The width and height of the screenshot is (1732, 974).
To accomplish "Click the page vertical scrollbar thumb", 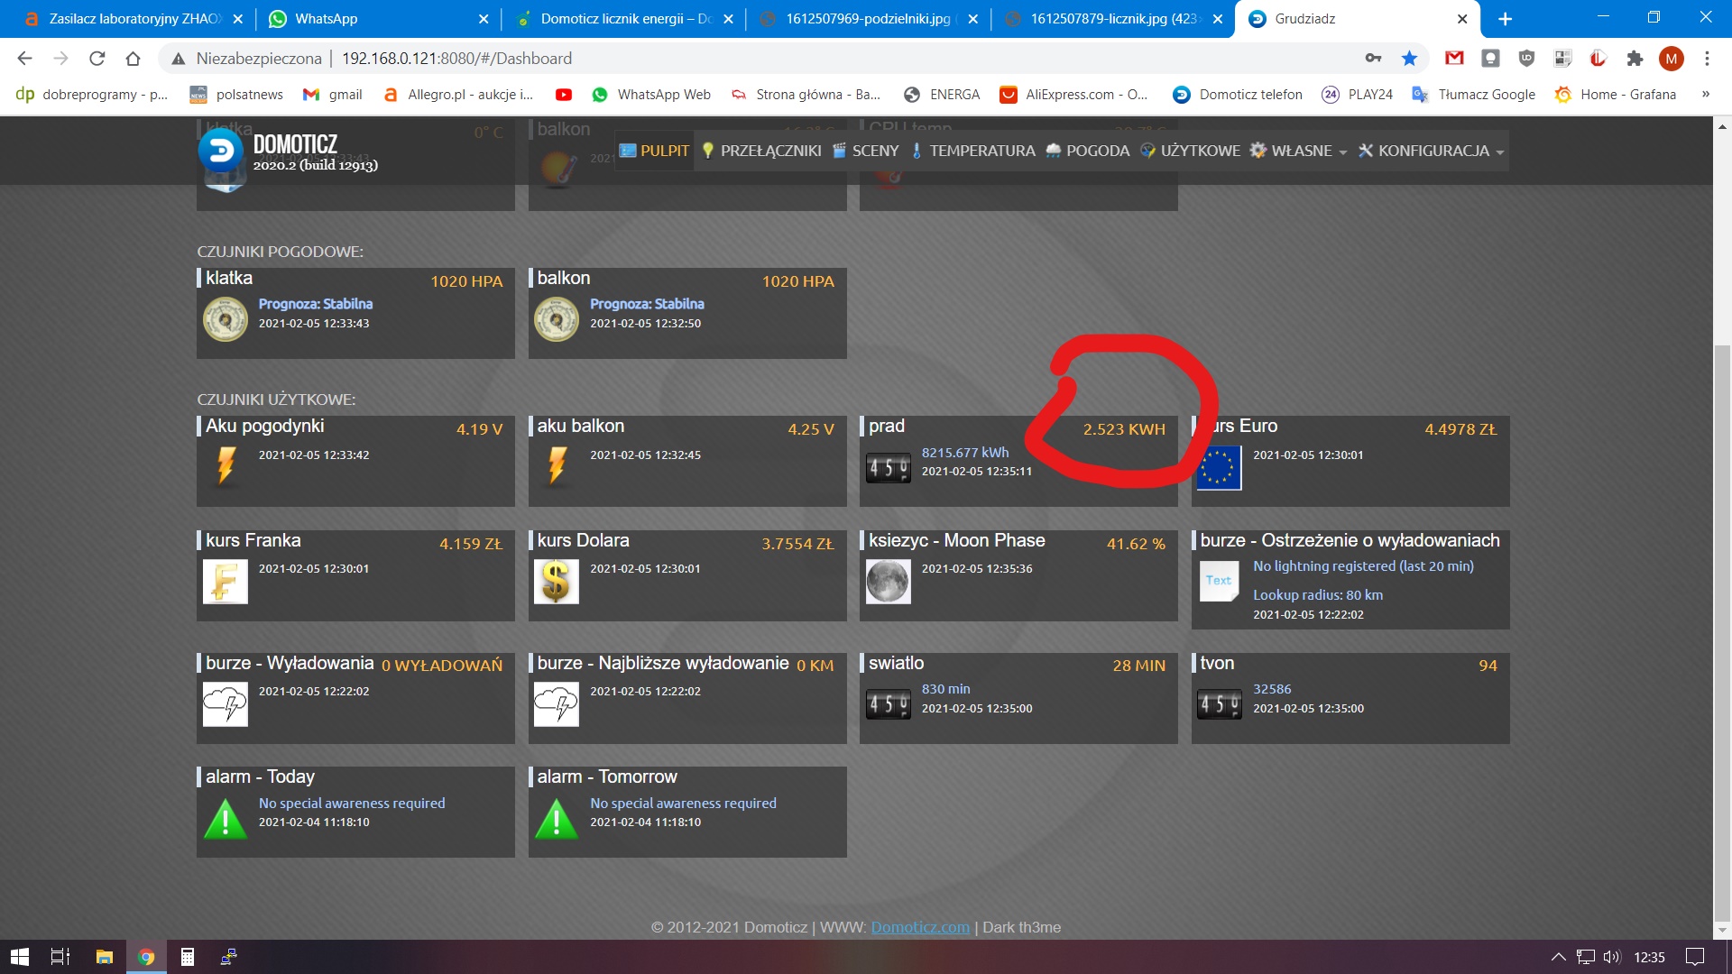I will (1722, 631).
